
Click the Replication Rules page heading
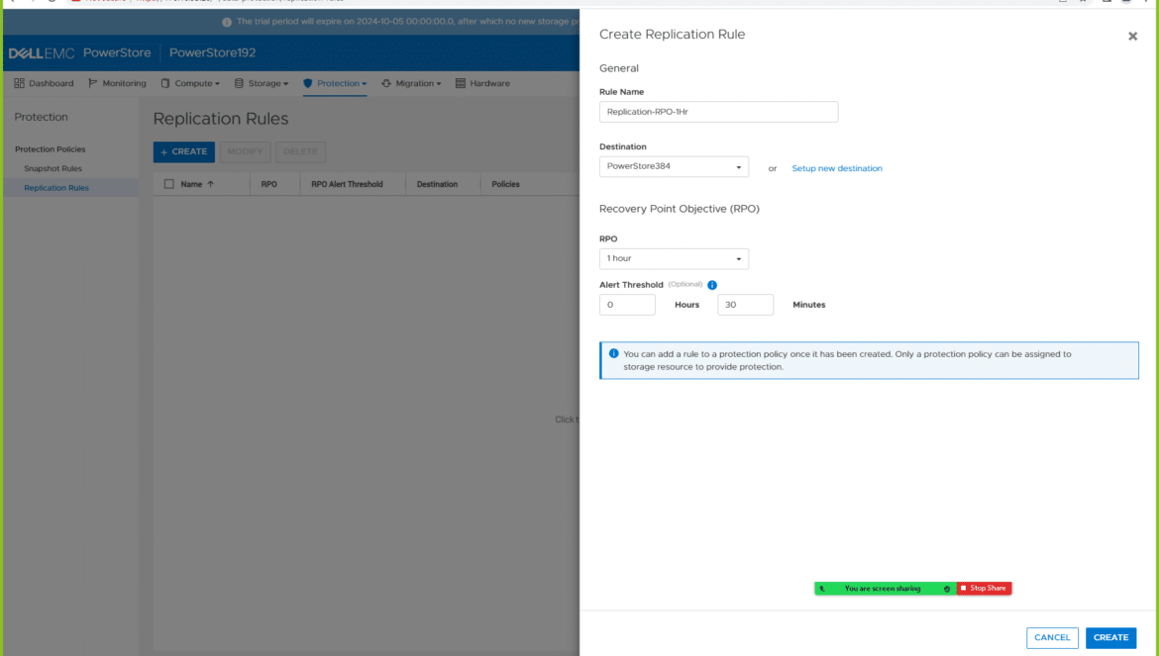coord(221,119)
